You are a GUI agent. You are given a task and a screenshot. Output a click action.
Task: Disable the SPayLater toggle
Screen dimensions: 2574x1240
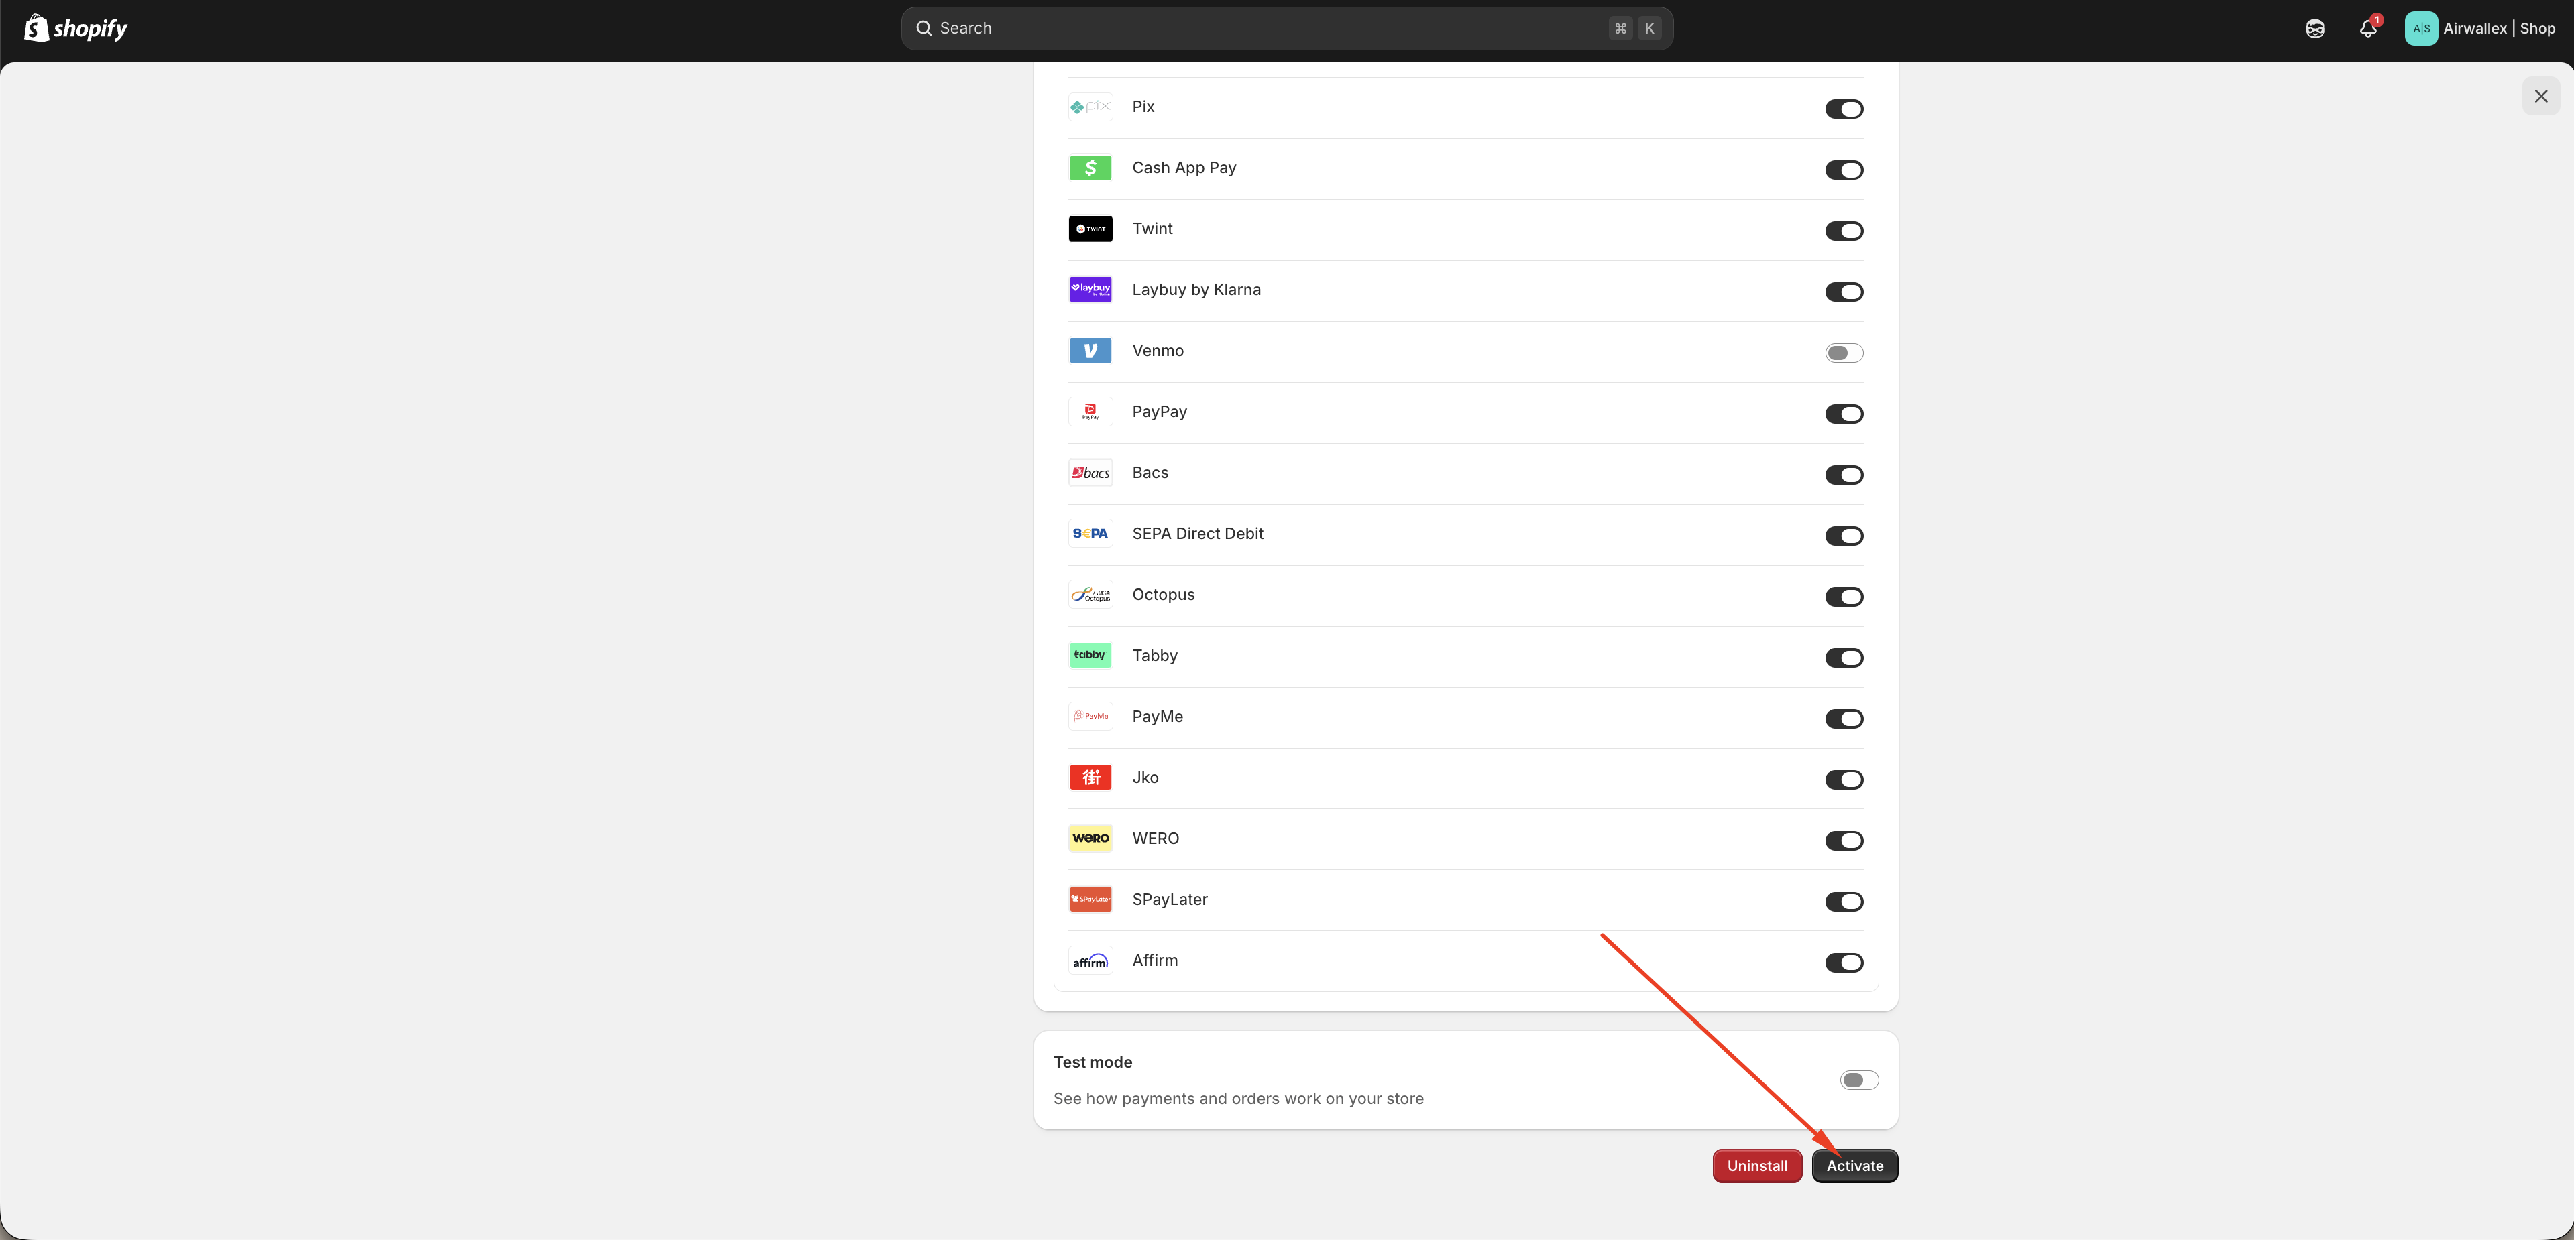click(1844, 902)
